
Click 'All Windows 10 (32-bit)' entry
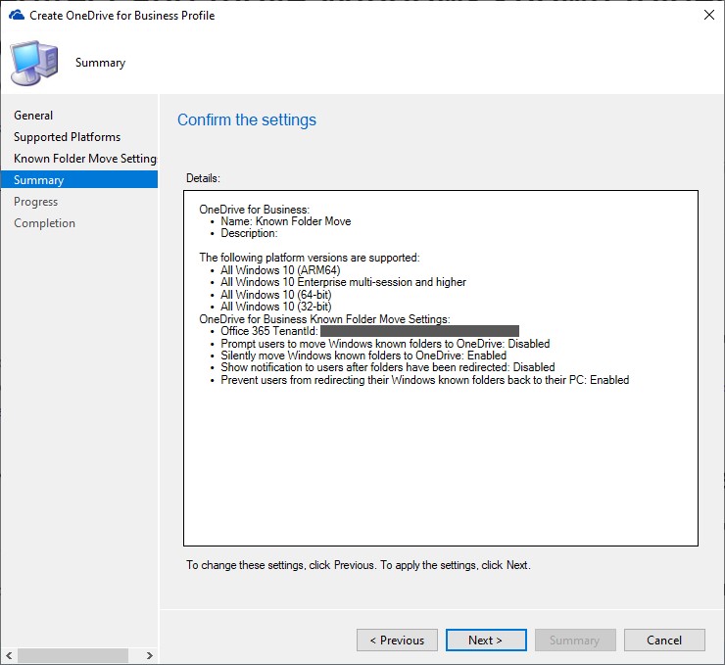pyautogui.click(x=276, y=307)
